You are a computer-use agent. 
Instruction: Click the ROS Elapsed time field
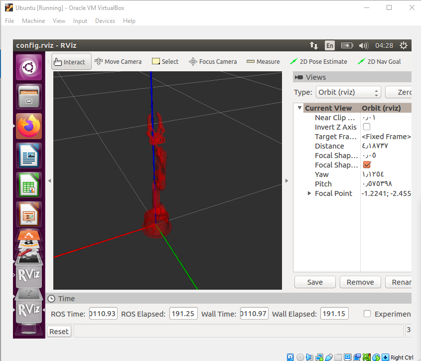[183, 314]
